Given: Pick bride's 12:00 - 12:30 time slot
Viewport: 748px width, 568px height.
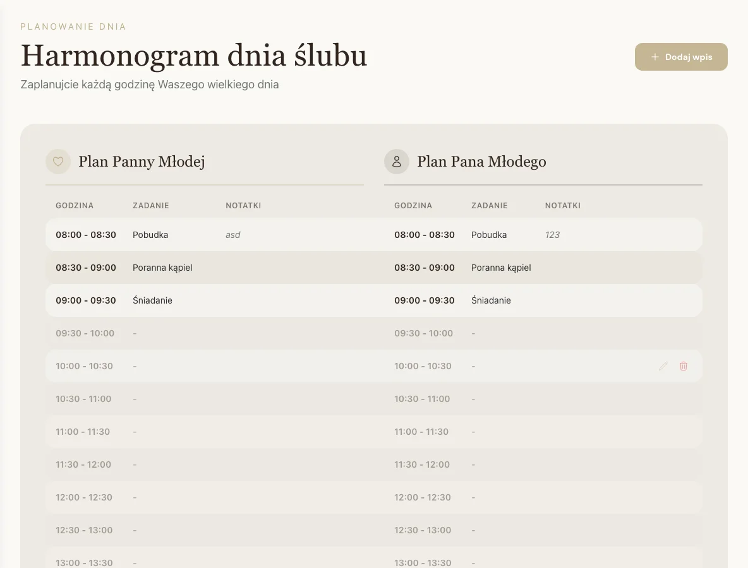Looking at the screenshot, I should coord(84,497).
